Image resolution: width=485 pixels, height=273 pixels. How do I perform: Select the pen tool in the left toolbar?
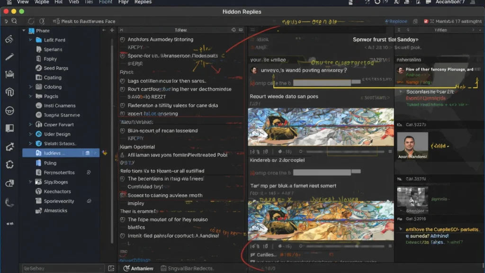(x=9, y=57)
